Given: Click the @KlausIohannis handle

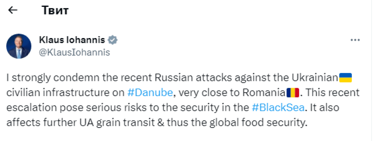Looking at the screenshot, I should [x=75, y=52].
